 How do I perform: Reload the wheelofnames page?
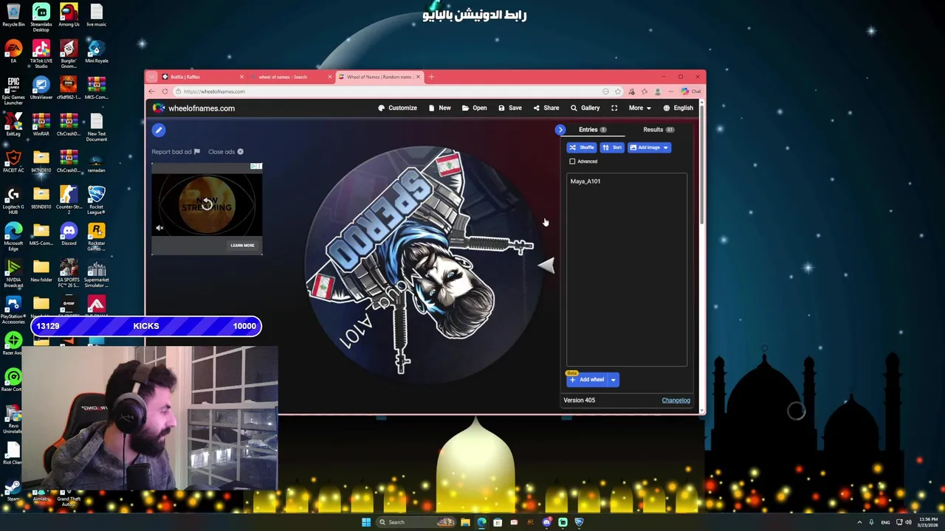tap(165, 91)
